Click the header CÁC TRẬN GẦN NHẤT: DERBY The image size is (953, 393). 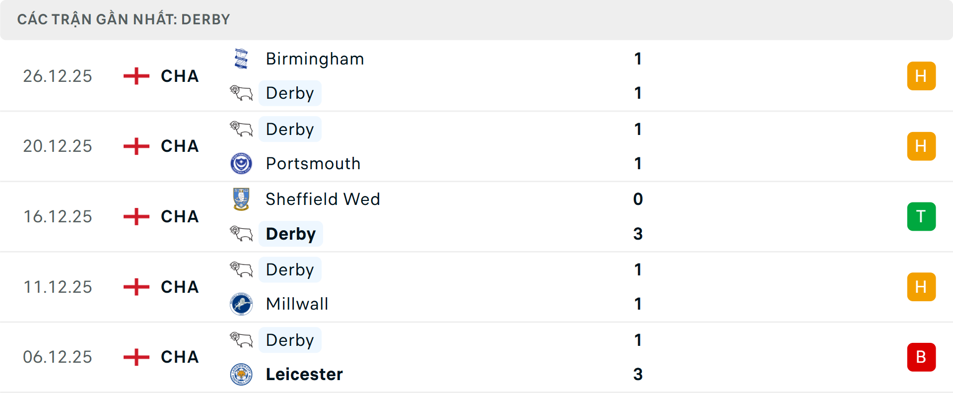pyautogui.click(x=123, y=19)
